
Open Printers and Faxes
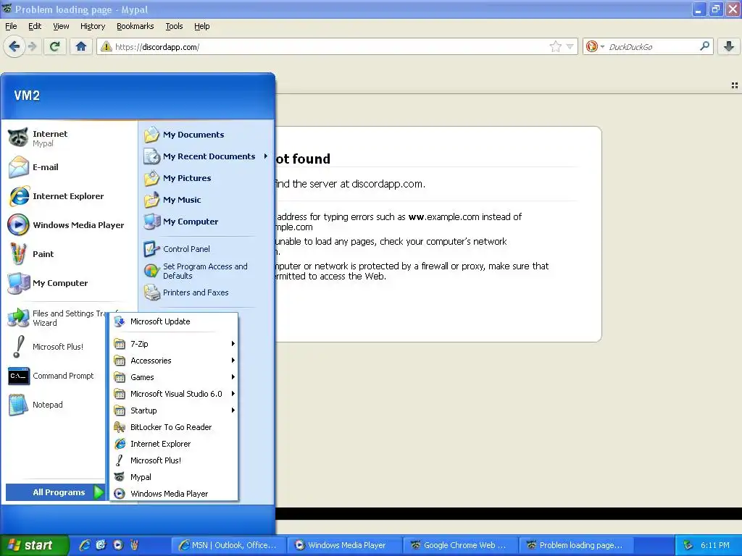click(x=207, y=292)
